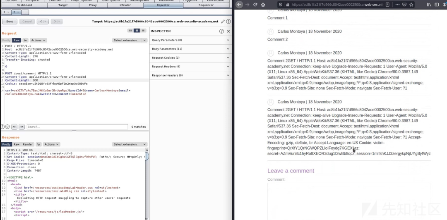This screenshot has height=220, width=447.
Task: Expand Response Headers (6) section
Action: [x=190, y=76]
